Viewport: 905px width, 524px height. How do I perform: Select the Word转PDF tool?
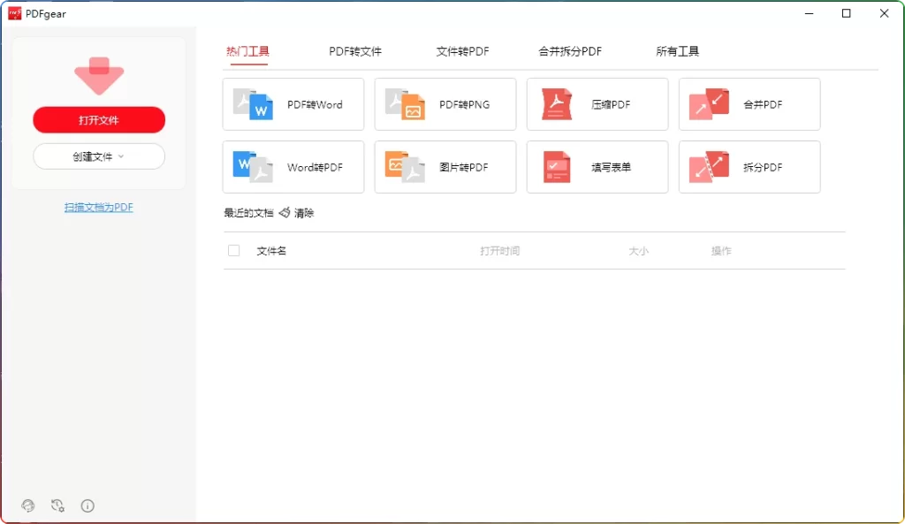coord(293,167)
